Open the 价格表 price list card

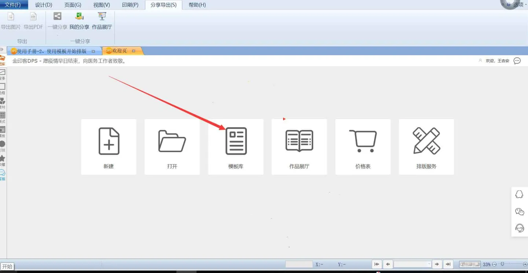tap(363, 147)
